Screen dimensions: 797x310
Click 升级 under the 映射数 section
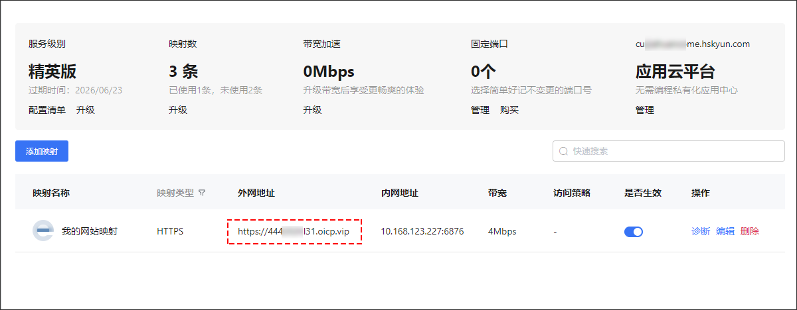178,110
